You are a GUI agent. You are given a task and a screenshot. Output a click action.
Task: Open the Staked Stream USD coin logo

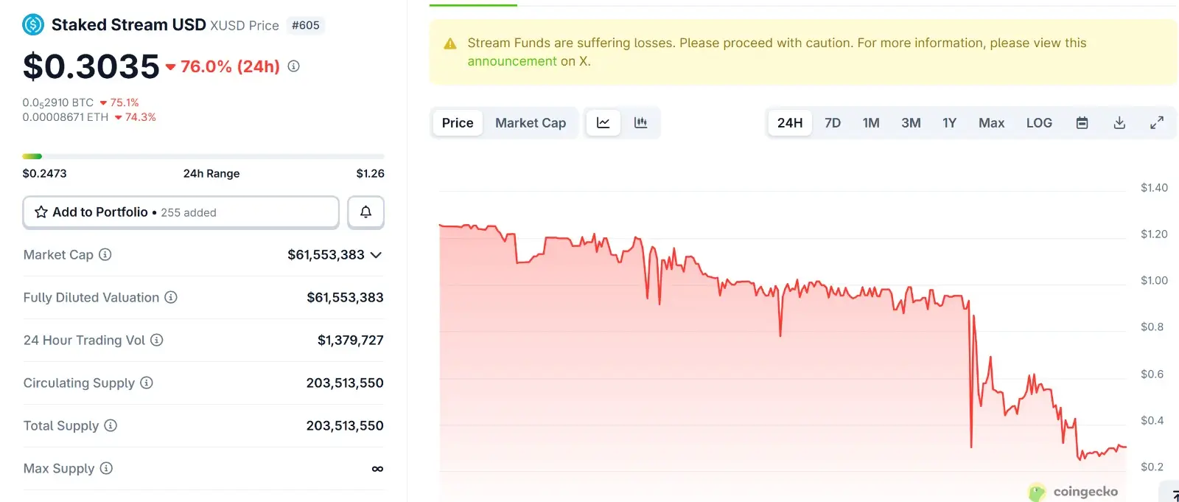pyautogui.click(x=32, y=24)
